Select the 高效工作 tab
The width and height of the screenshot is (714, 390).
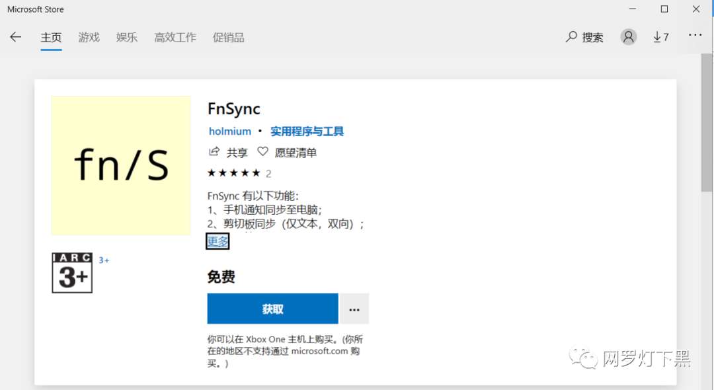pos(175,37)
